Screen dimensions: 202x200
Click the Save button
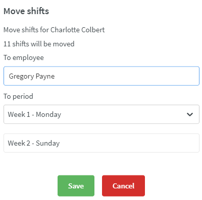[x=76, y=186]
